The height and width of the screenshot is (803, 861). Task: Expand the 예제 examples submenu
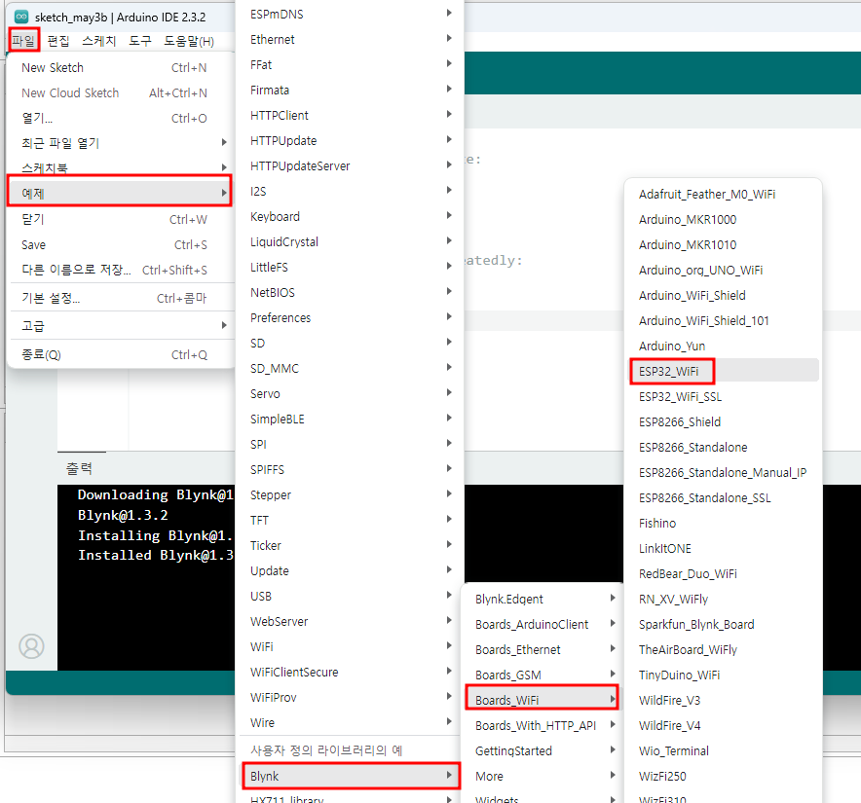point(120,193)
